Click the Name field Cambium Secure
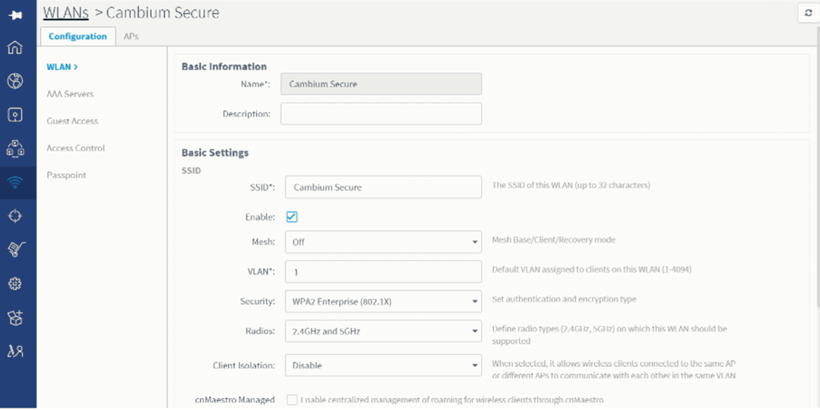Screen dimensions: 820x410 tap(381, 84)
